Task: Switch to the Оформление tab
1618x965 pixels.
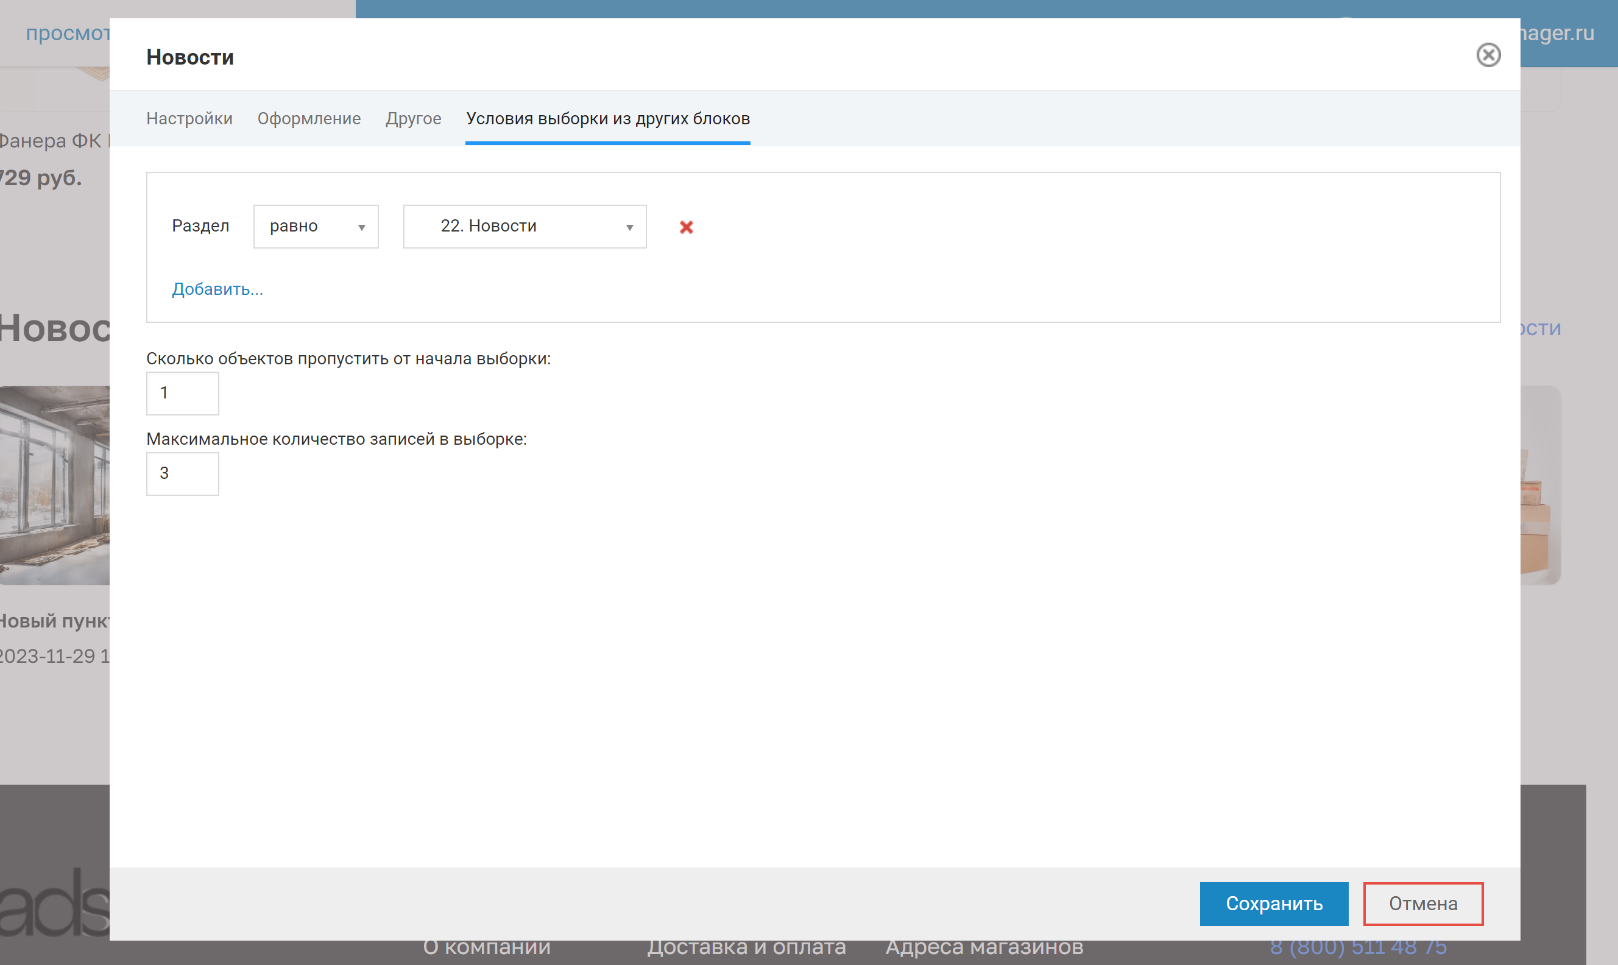Action: (x=309, y=118)
